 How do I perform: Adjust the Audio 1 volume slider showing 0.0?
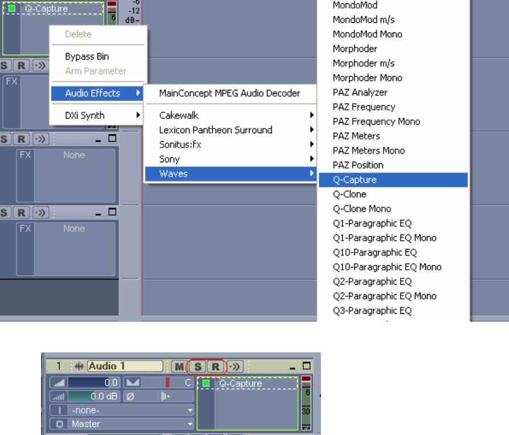point(94,383)
